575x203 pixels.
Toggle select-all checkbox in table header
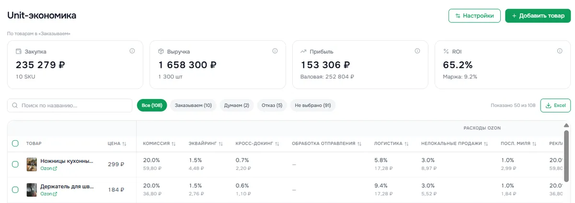tap(15, 143)
